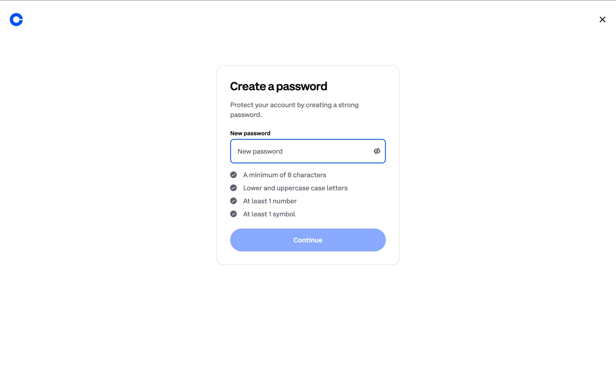The width and height of the screenshot is (616, 385).
Task: Click the word 'password.' in the description
Action: 246,115
